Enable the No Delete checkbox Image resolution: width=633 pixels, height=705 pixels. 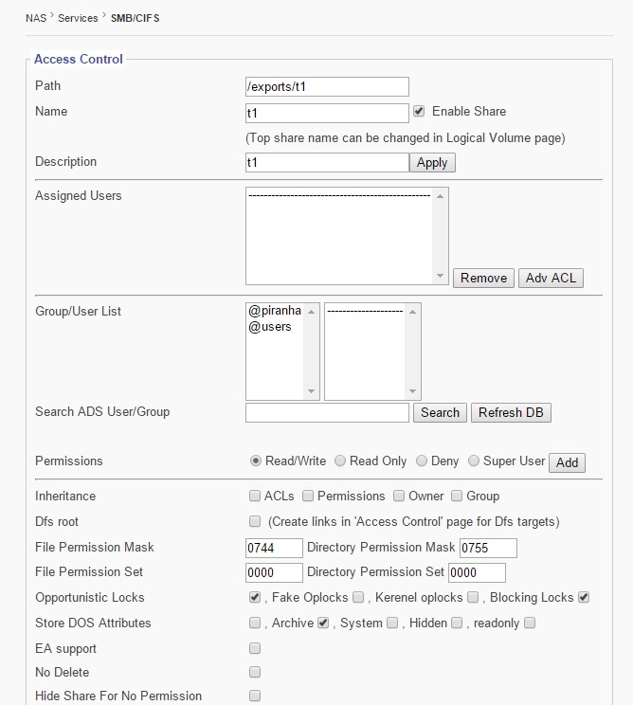point(255,672)
